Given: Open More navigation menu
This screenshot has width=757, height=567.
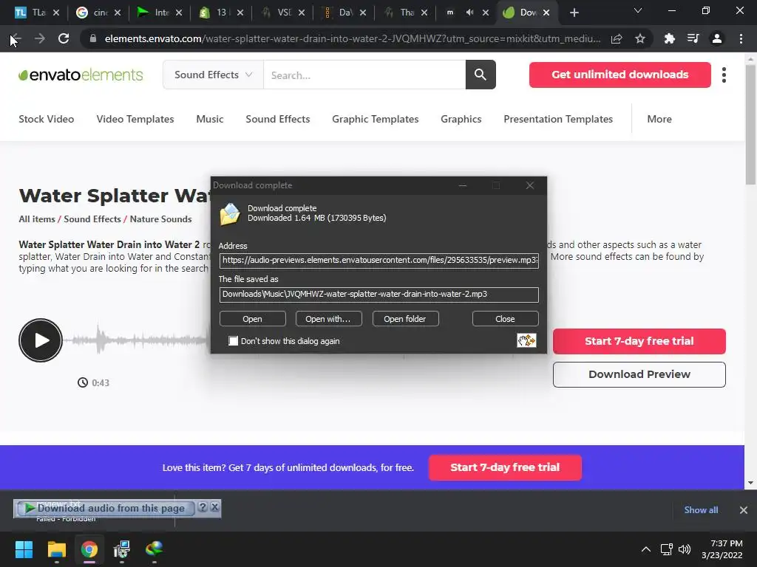Looking at the screenshot, I should [659, 119].
